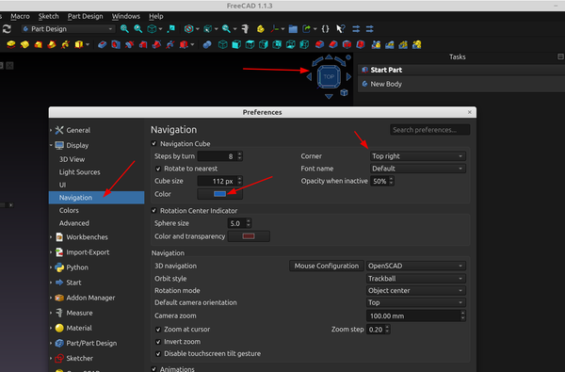Click the Additive Loft icon
This screenshot has height=372, width=565.
pyautogui.click(x=39, y=44)
